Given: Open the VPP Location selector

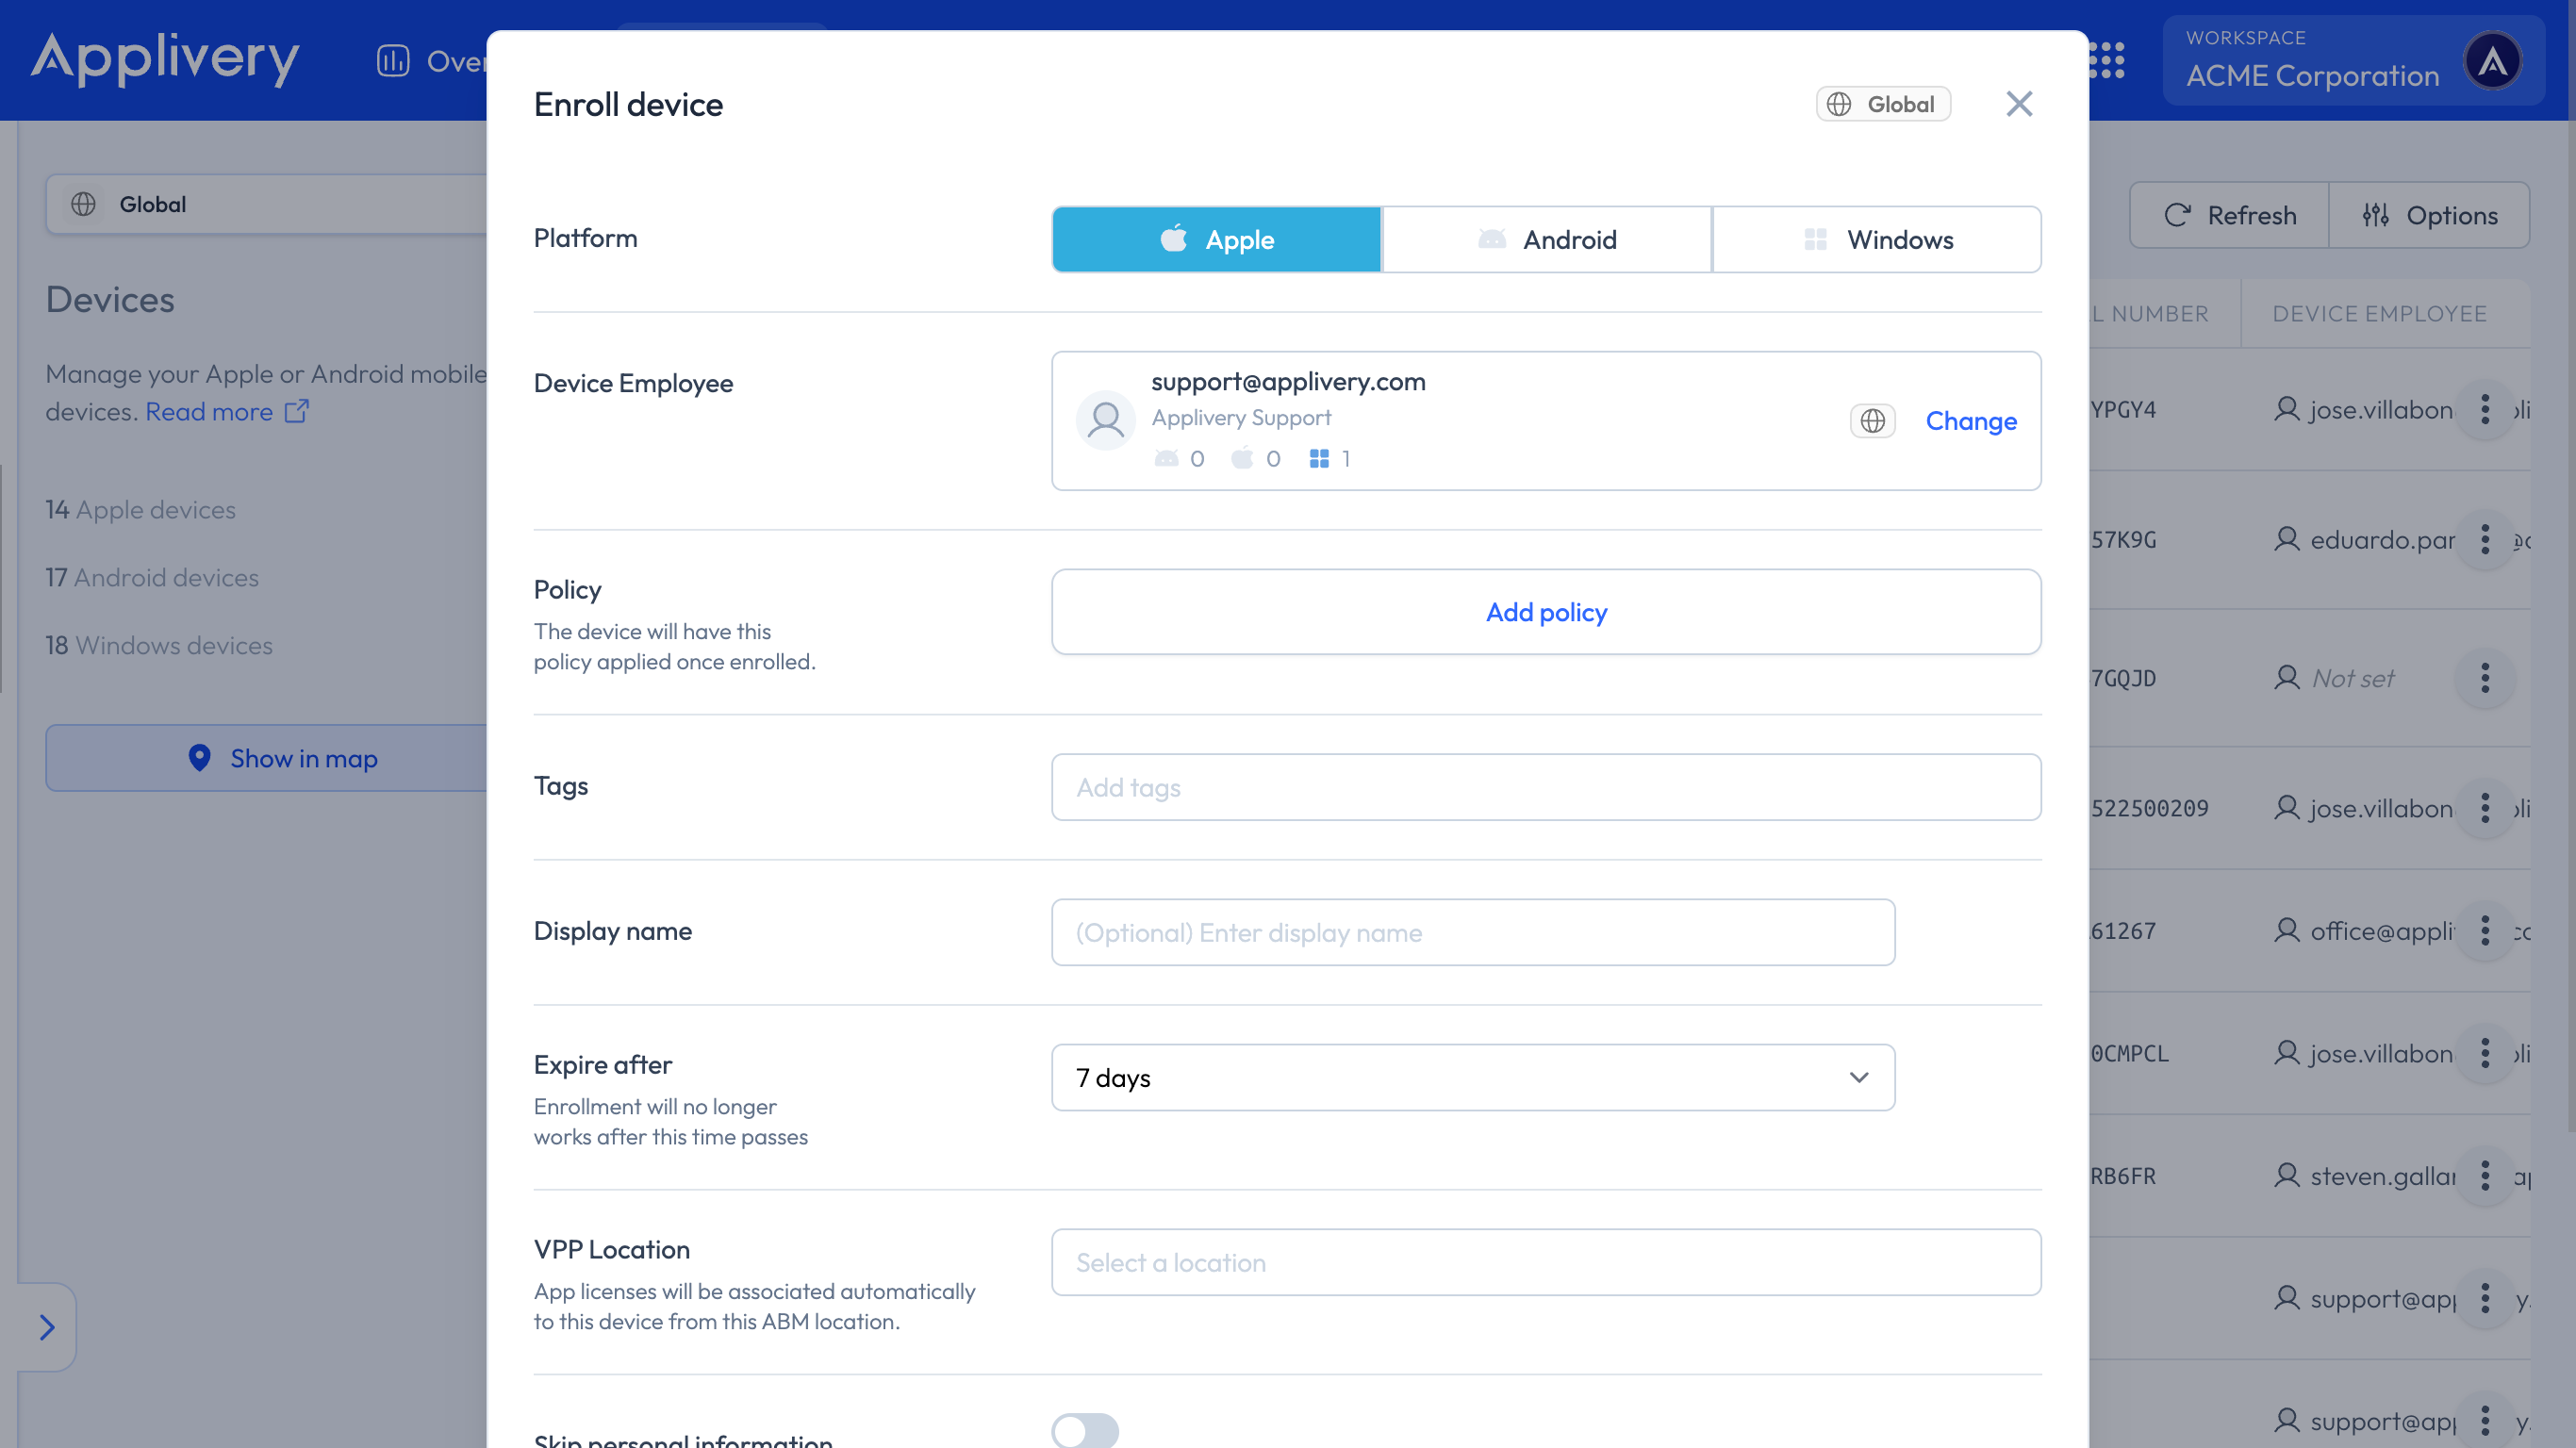Looking at the screenshot, I should pos(1545,1263).
